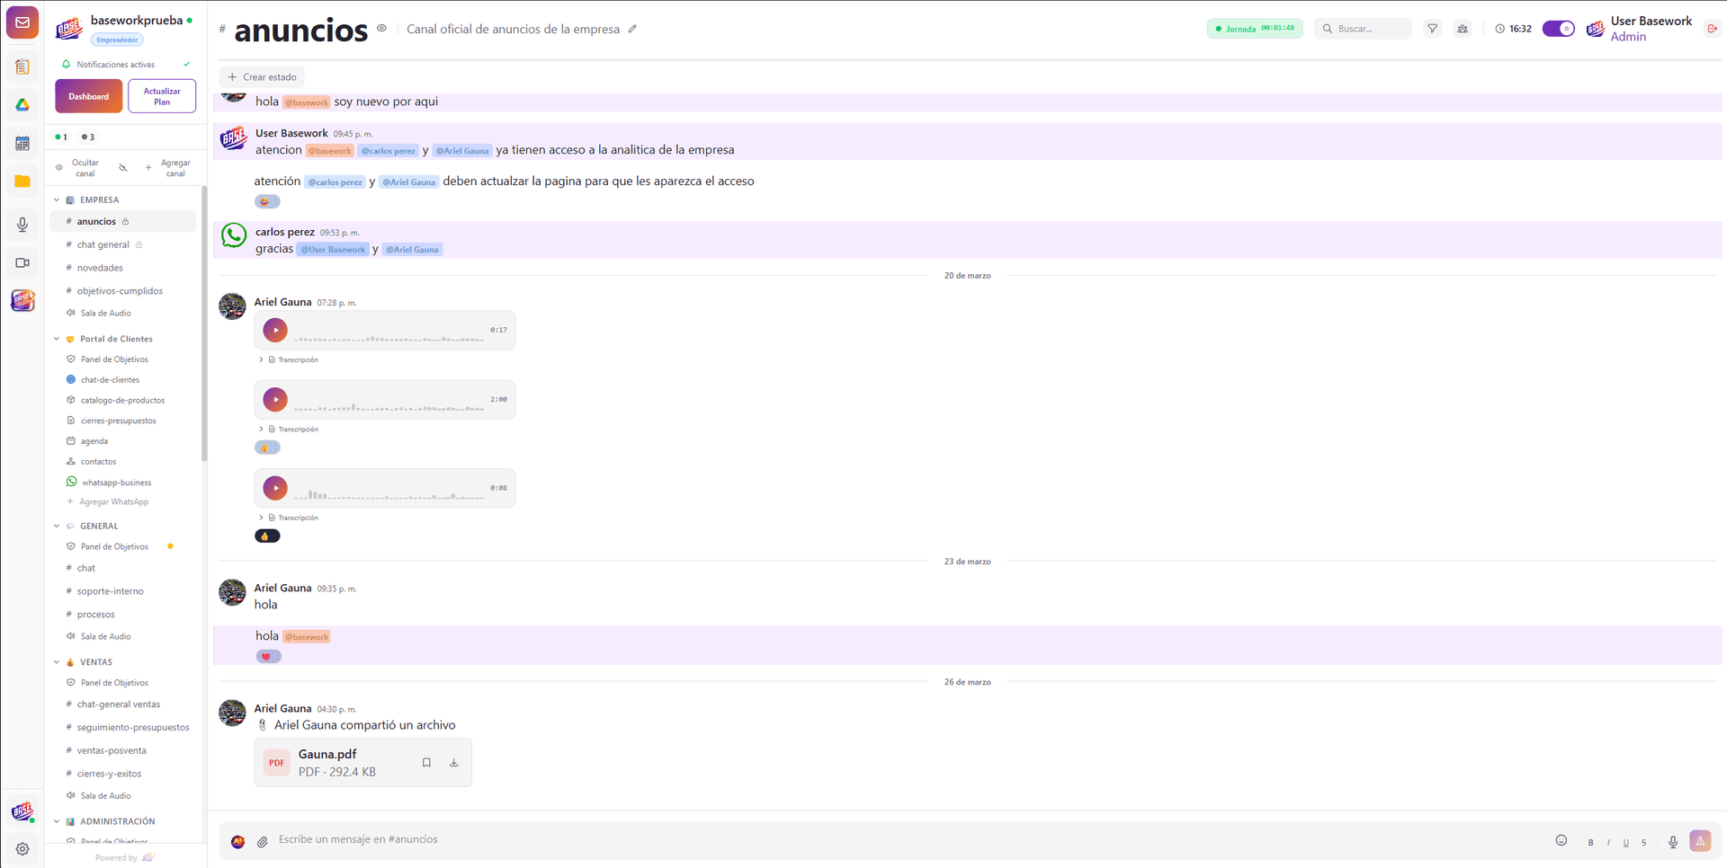Image resolution: width=1727 pixels, height=868 pixels.
Task: Open the members icon in the top bar
Action: coord(1463,28)
